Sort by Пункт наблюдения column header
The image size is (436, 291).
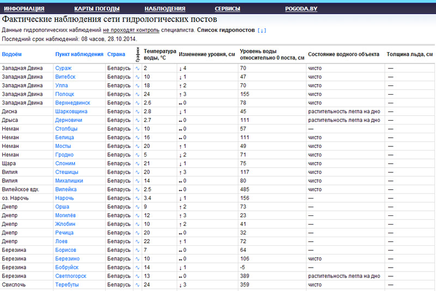coord(79,54)
